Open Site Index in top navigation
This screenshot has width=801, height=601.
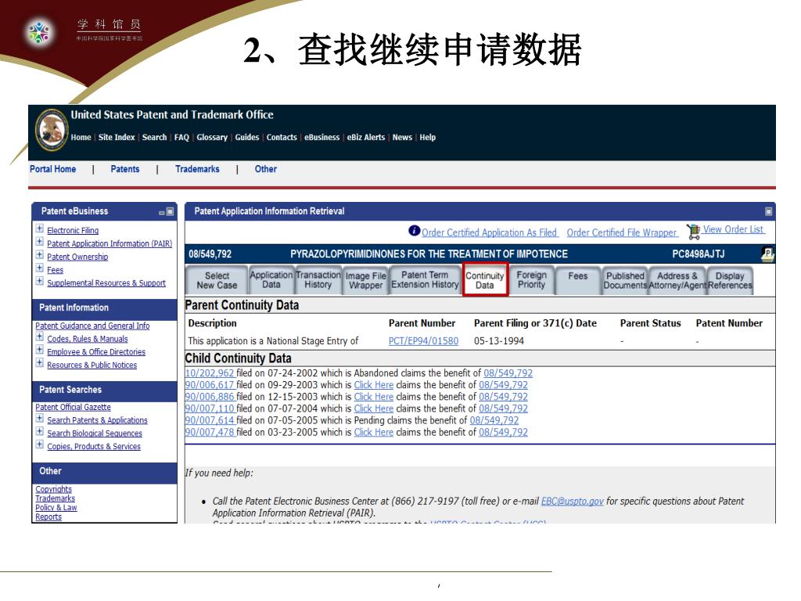[x=117, y=138]
